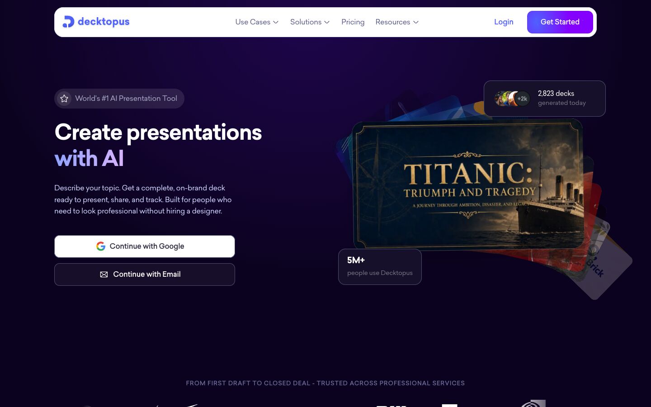Click the Create presentations heading
Screen dimensions: 651x407
(158, 133)
